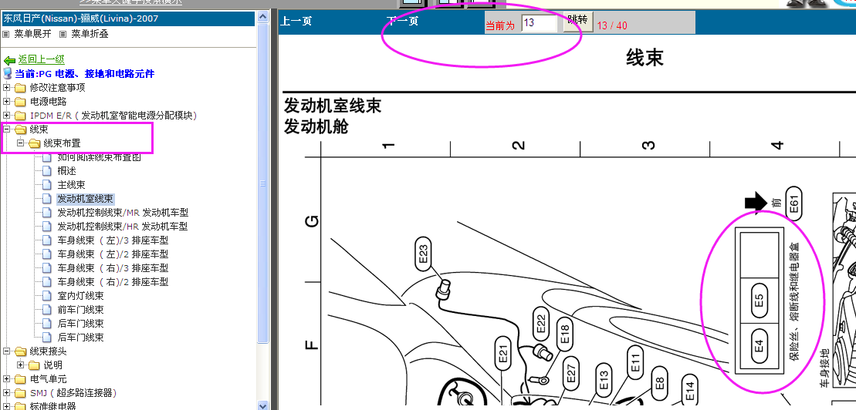Open 车身线束 (左)/3 排座车型
The image size is (856, 410).
[x=113, y=240]
